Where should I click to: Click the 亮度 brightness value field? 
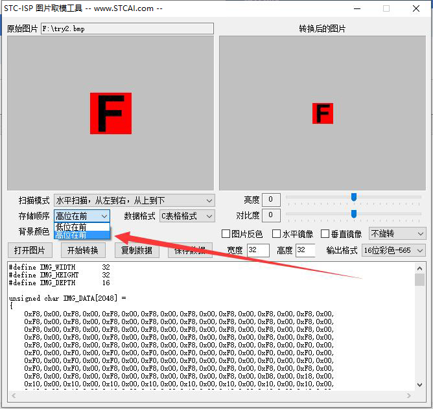(271, 200)
